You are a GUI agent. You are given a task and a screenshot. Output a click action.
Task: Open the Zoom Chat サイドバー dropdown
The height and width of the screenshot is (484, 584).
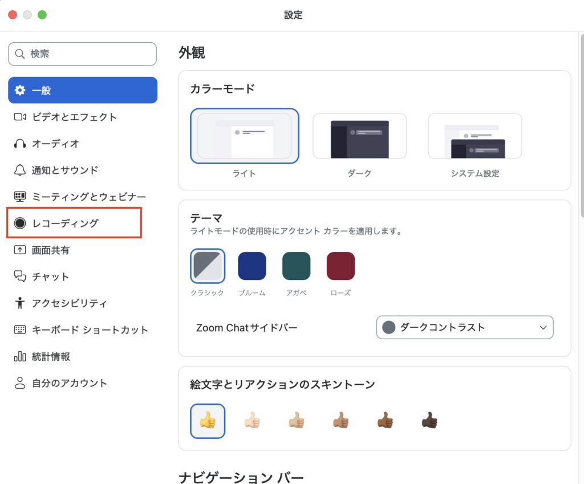[x=465, y=328]
